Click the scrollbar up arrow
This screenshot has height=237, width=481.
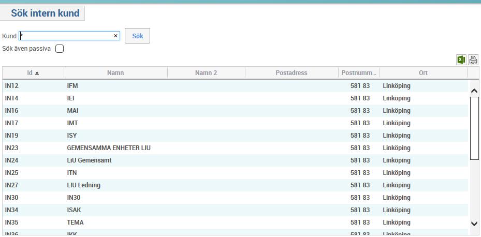tap(474, 91)
